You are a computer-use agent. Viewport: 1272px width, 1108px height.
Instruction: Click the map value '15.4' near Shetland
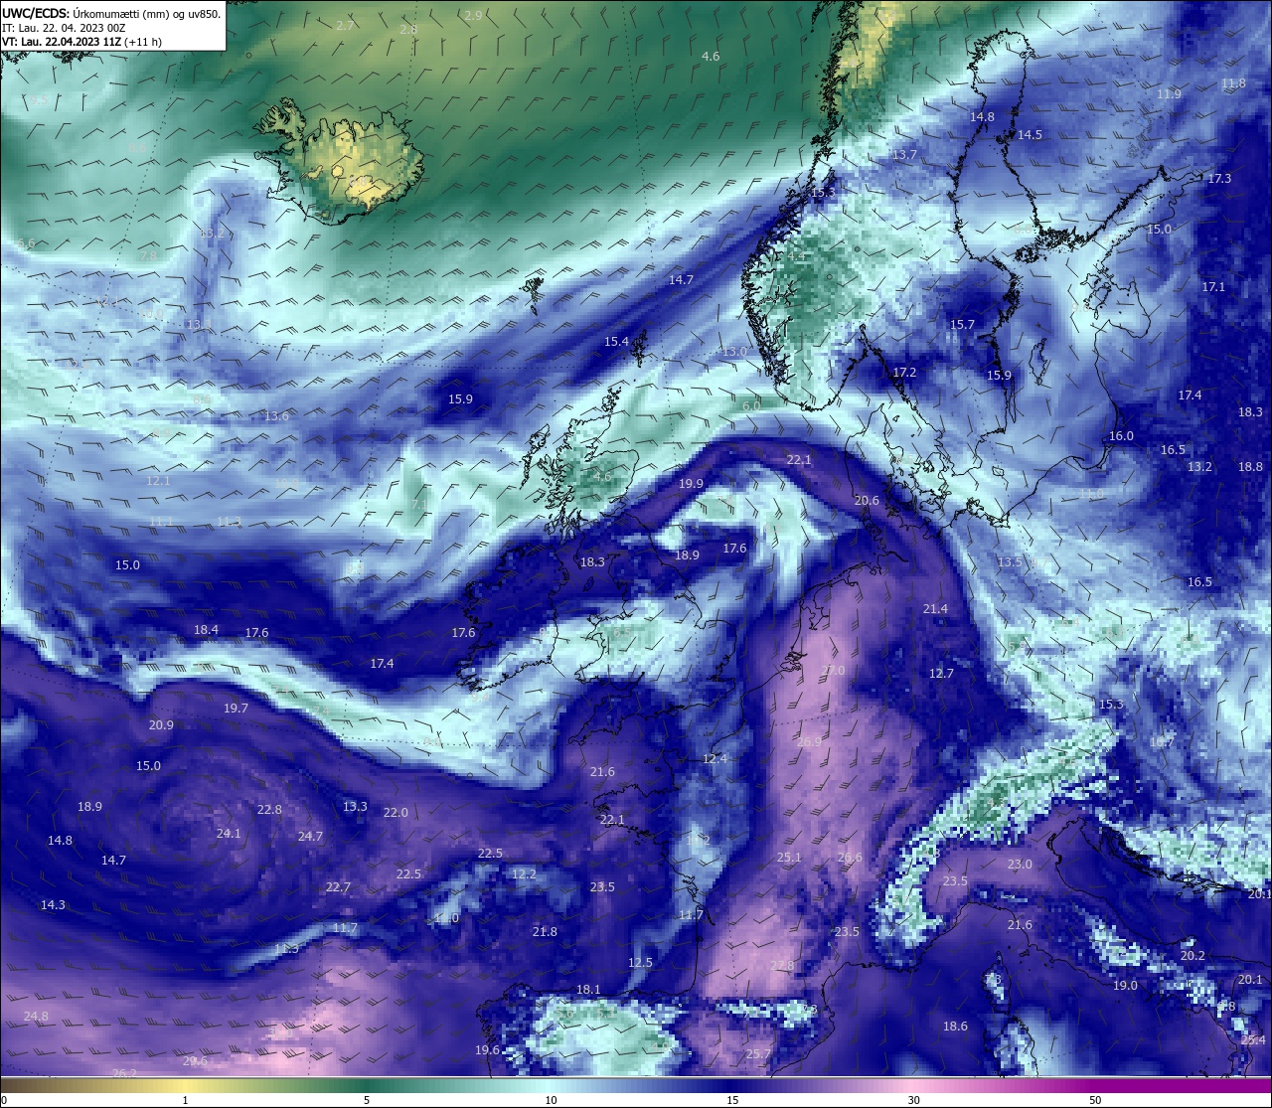click(x=616, y=341)
